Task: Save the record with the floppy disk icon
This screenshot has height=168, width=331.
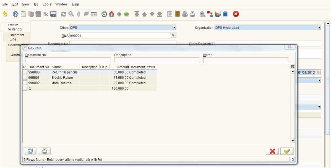Action: [53, 14]
